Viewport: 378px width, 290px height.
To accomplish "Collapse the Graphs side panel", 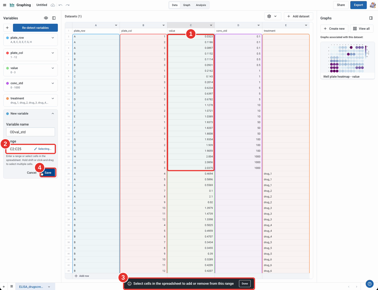I will [371, 18].
